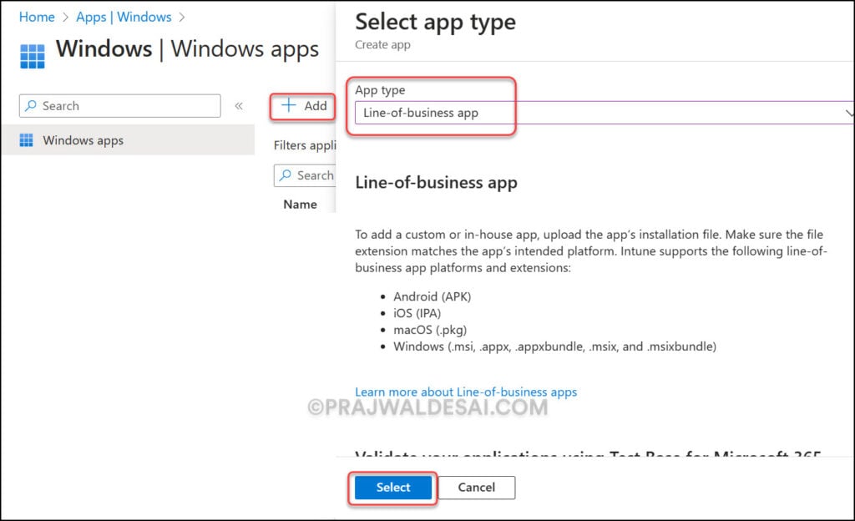Click the Home breadcrumb link
This screenshot has width=855, height=521.
click(37, 17)
